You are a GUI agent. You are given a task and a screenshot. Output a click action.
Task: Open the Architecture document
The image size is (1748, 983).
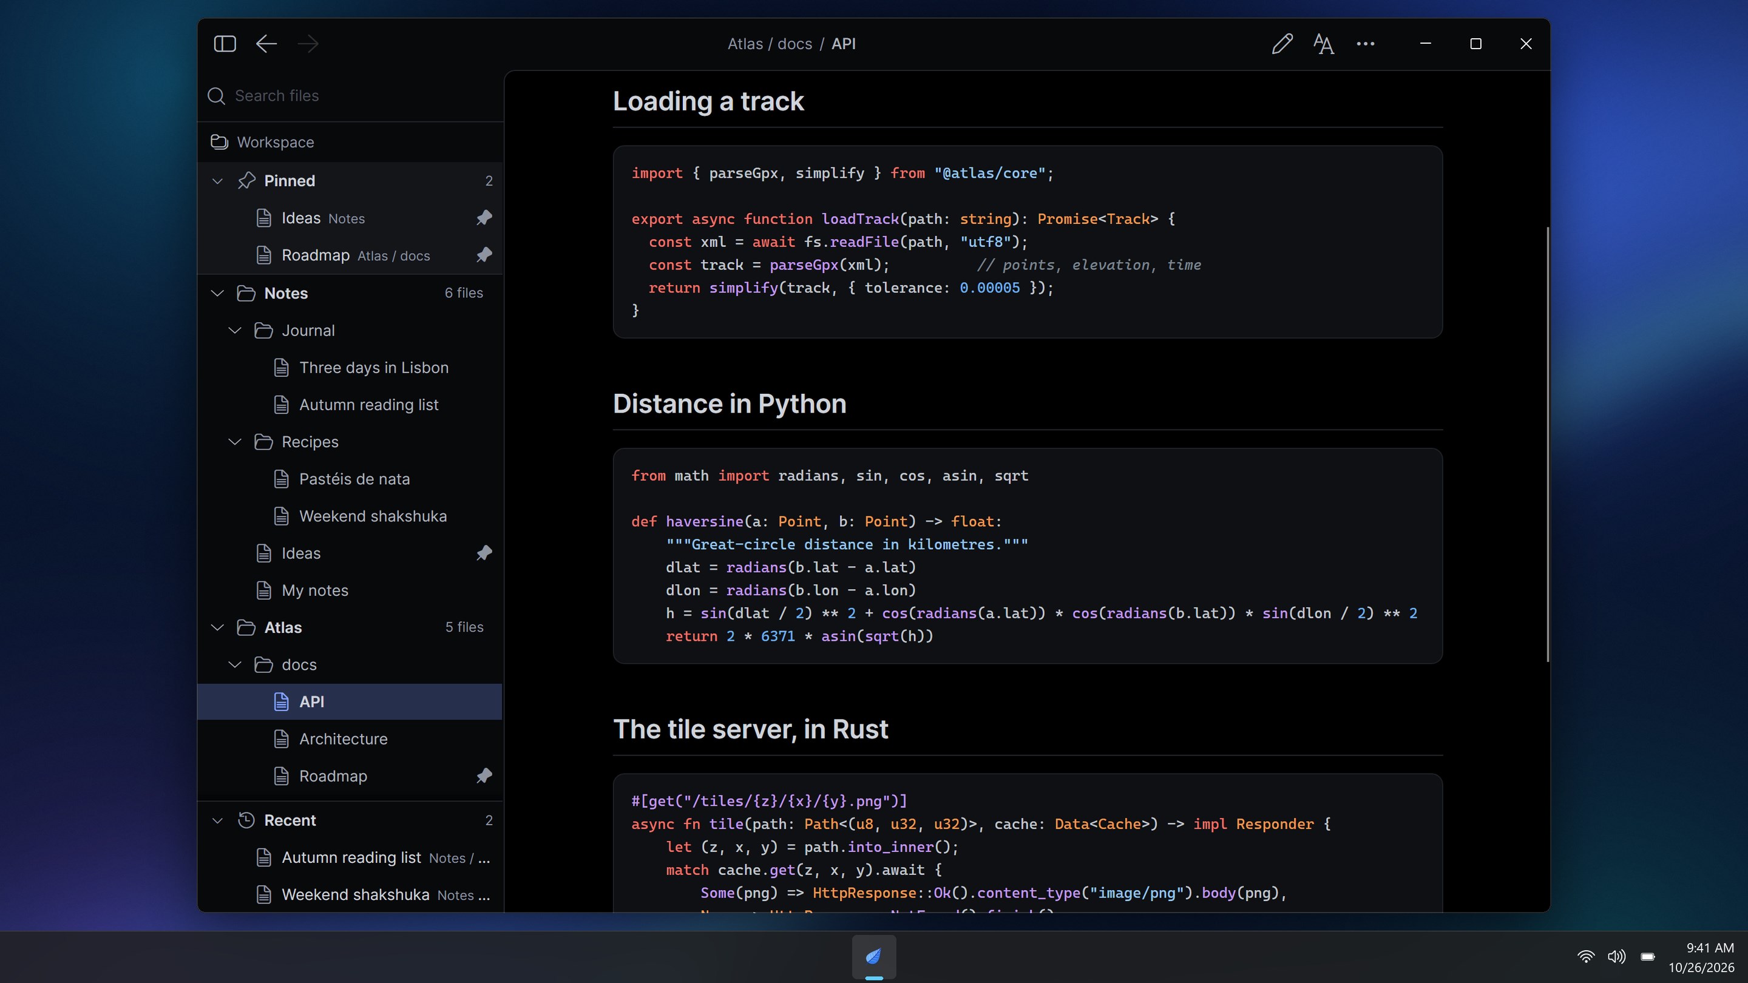[350, 739]
